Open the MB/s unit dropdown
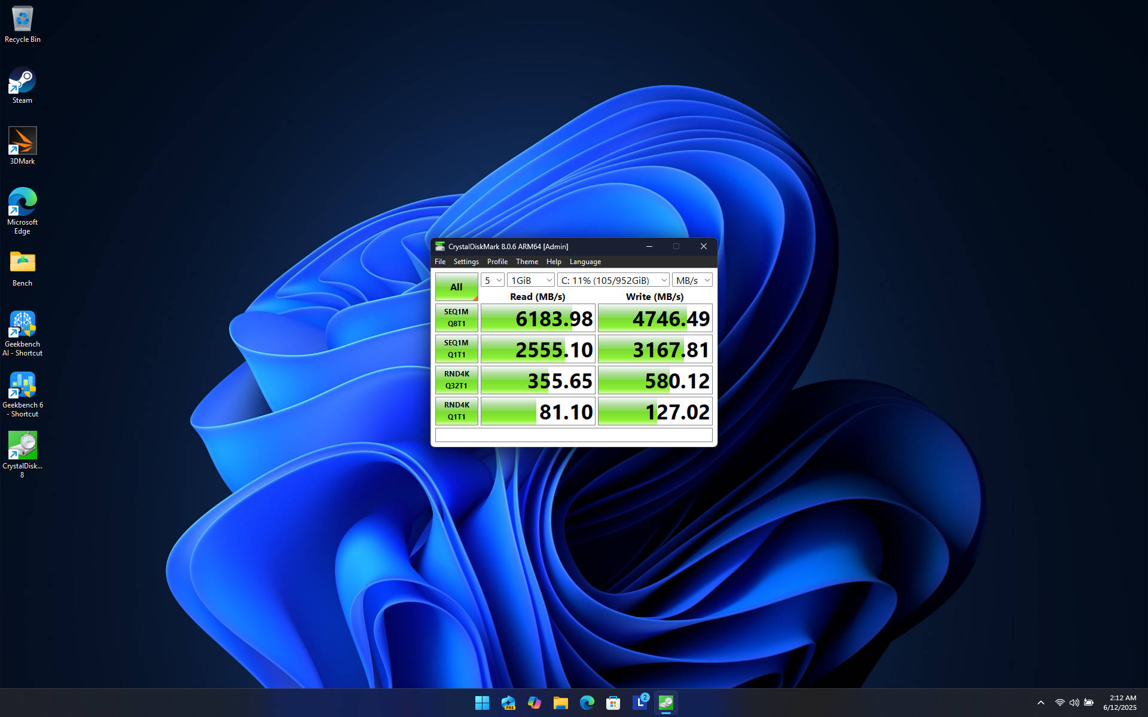 tap(692, 280)
